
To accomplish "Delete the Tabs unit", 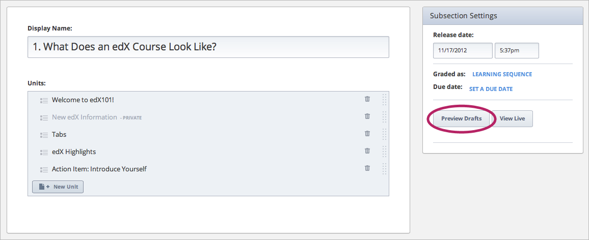I will [x=367, y=134].
